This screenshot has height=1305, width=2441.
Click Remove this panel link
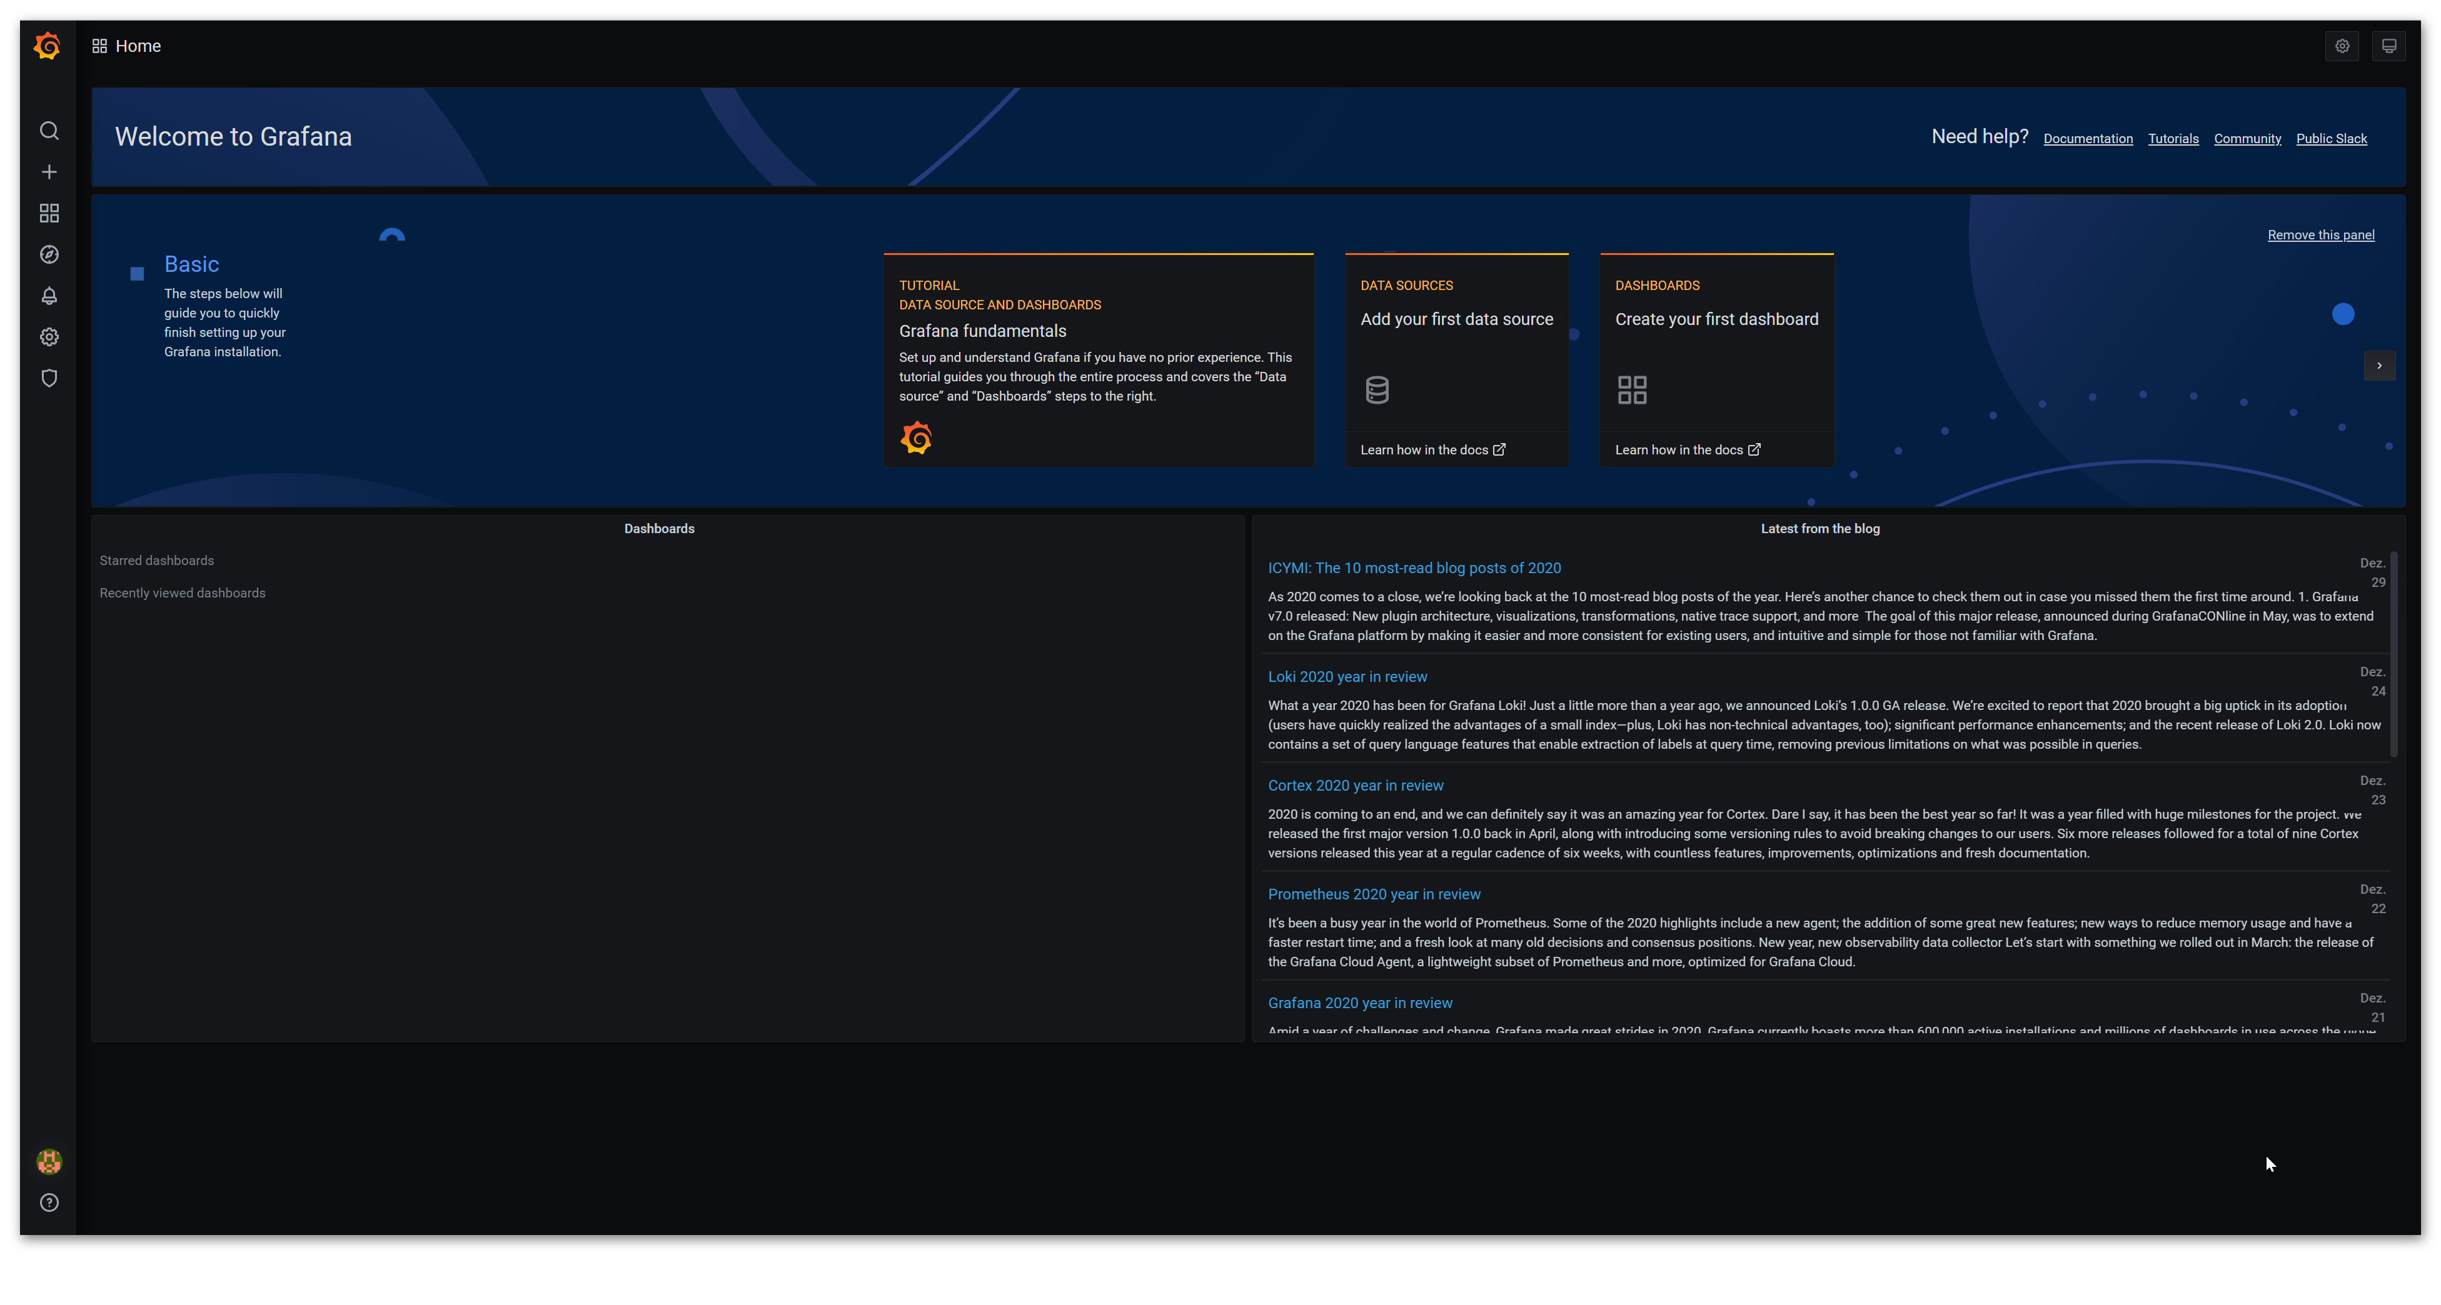pyautogui.click(x=2321, y=235)
